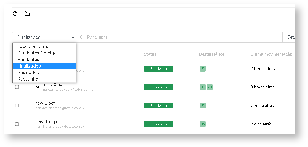Check the box for Teste_3.pdf
The height and width of the screenshot is (147, 308).
[x=17, y=87]
